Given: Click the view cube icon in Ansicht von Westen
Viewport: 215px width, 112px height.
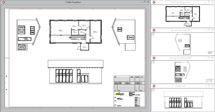Looking at the screenshot, I should (153, 62).
